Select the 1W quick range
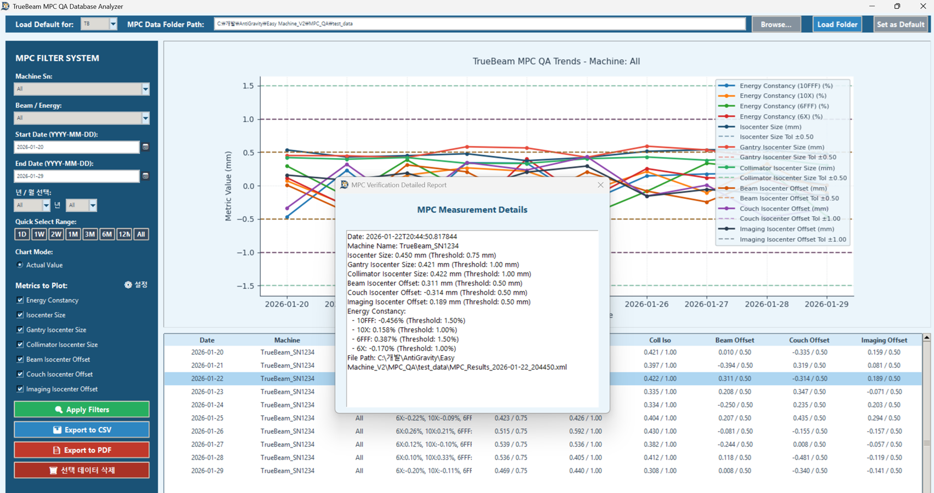Image resolution: width=934 pixels, height=493 pixels. pyautogui.click(x=39, y=234)
